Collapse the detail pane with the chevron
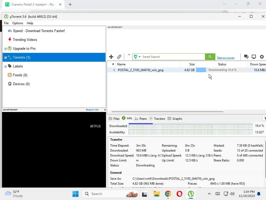The image size is (266, 200). pos(264,118)
